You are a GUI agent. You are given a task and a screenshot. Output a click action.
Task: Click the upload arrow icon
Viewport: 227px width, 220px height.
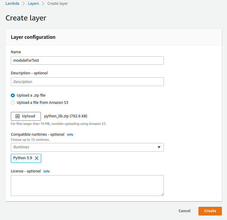17,116
